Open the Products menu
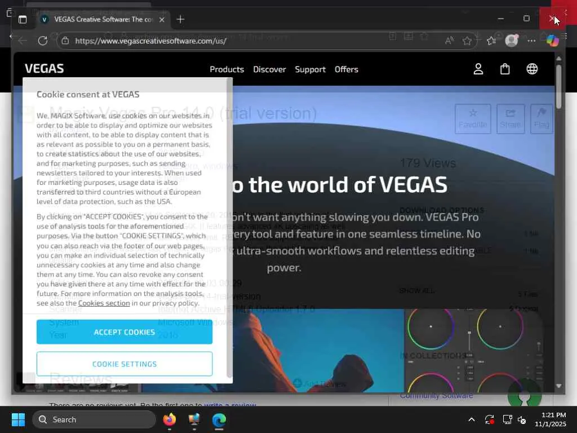Viewport: 577px width, 433px height. (x=227, y=69)
